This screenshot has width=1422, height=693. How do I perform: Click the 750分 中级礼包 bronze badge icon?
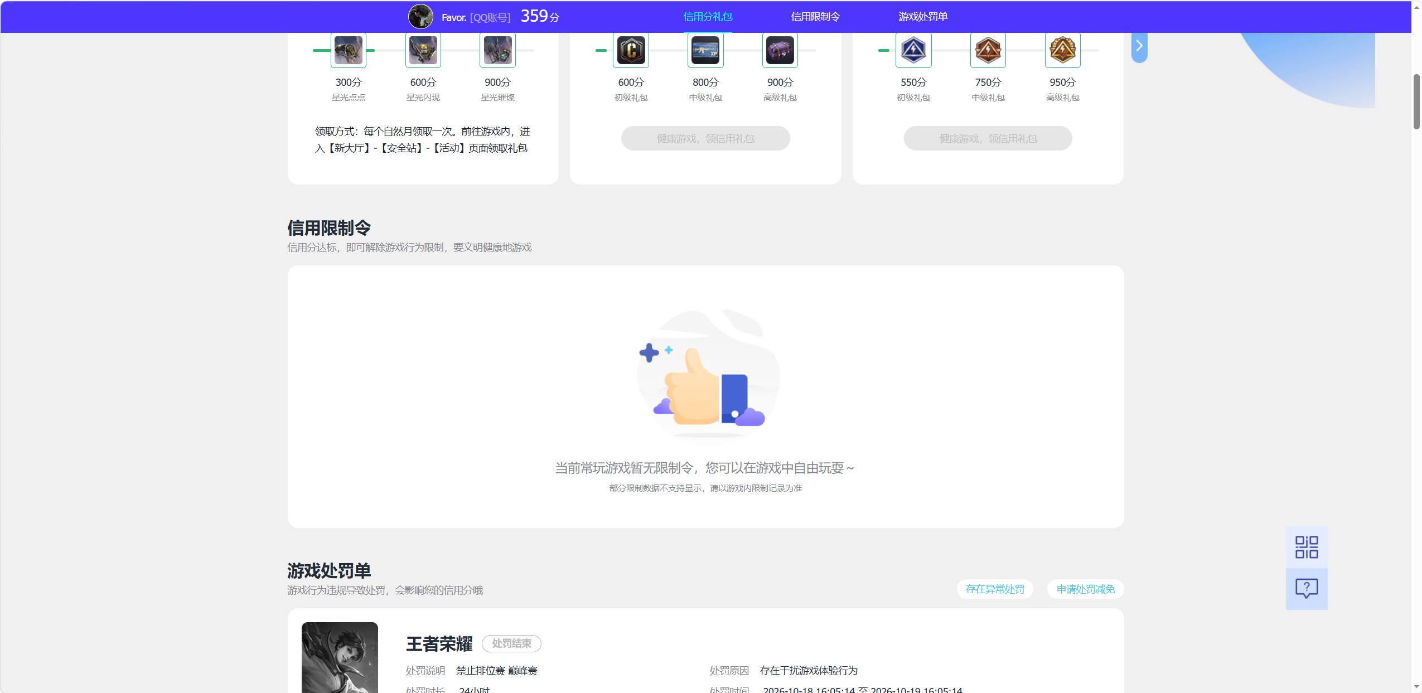pos(988,50)
